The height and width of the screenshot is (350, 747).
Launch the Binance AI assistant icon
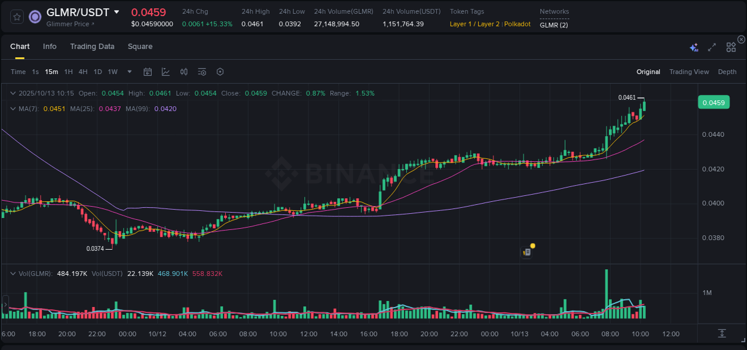click(x=693, y=46)
